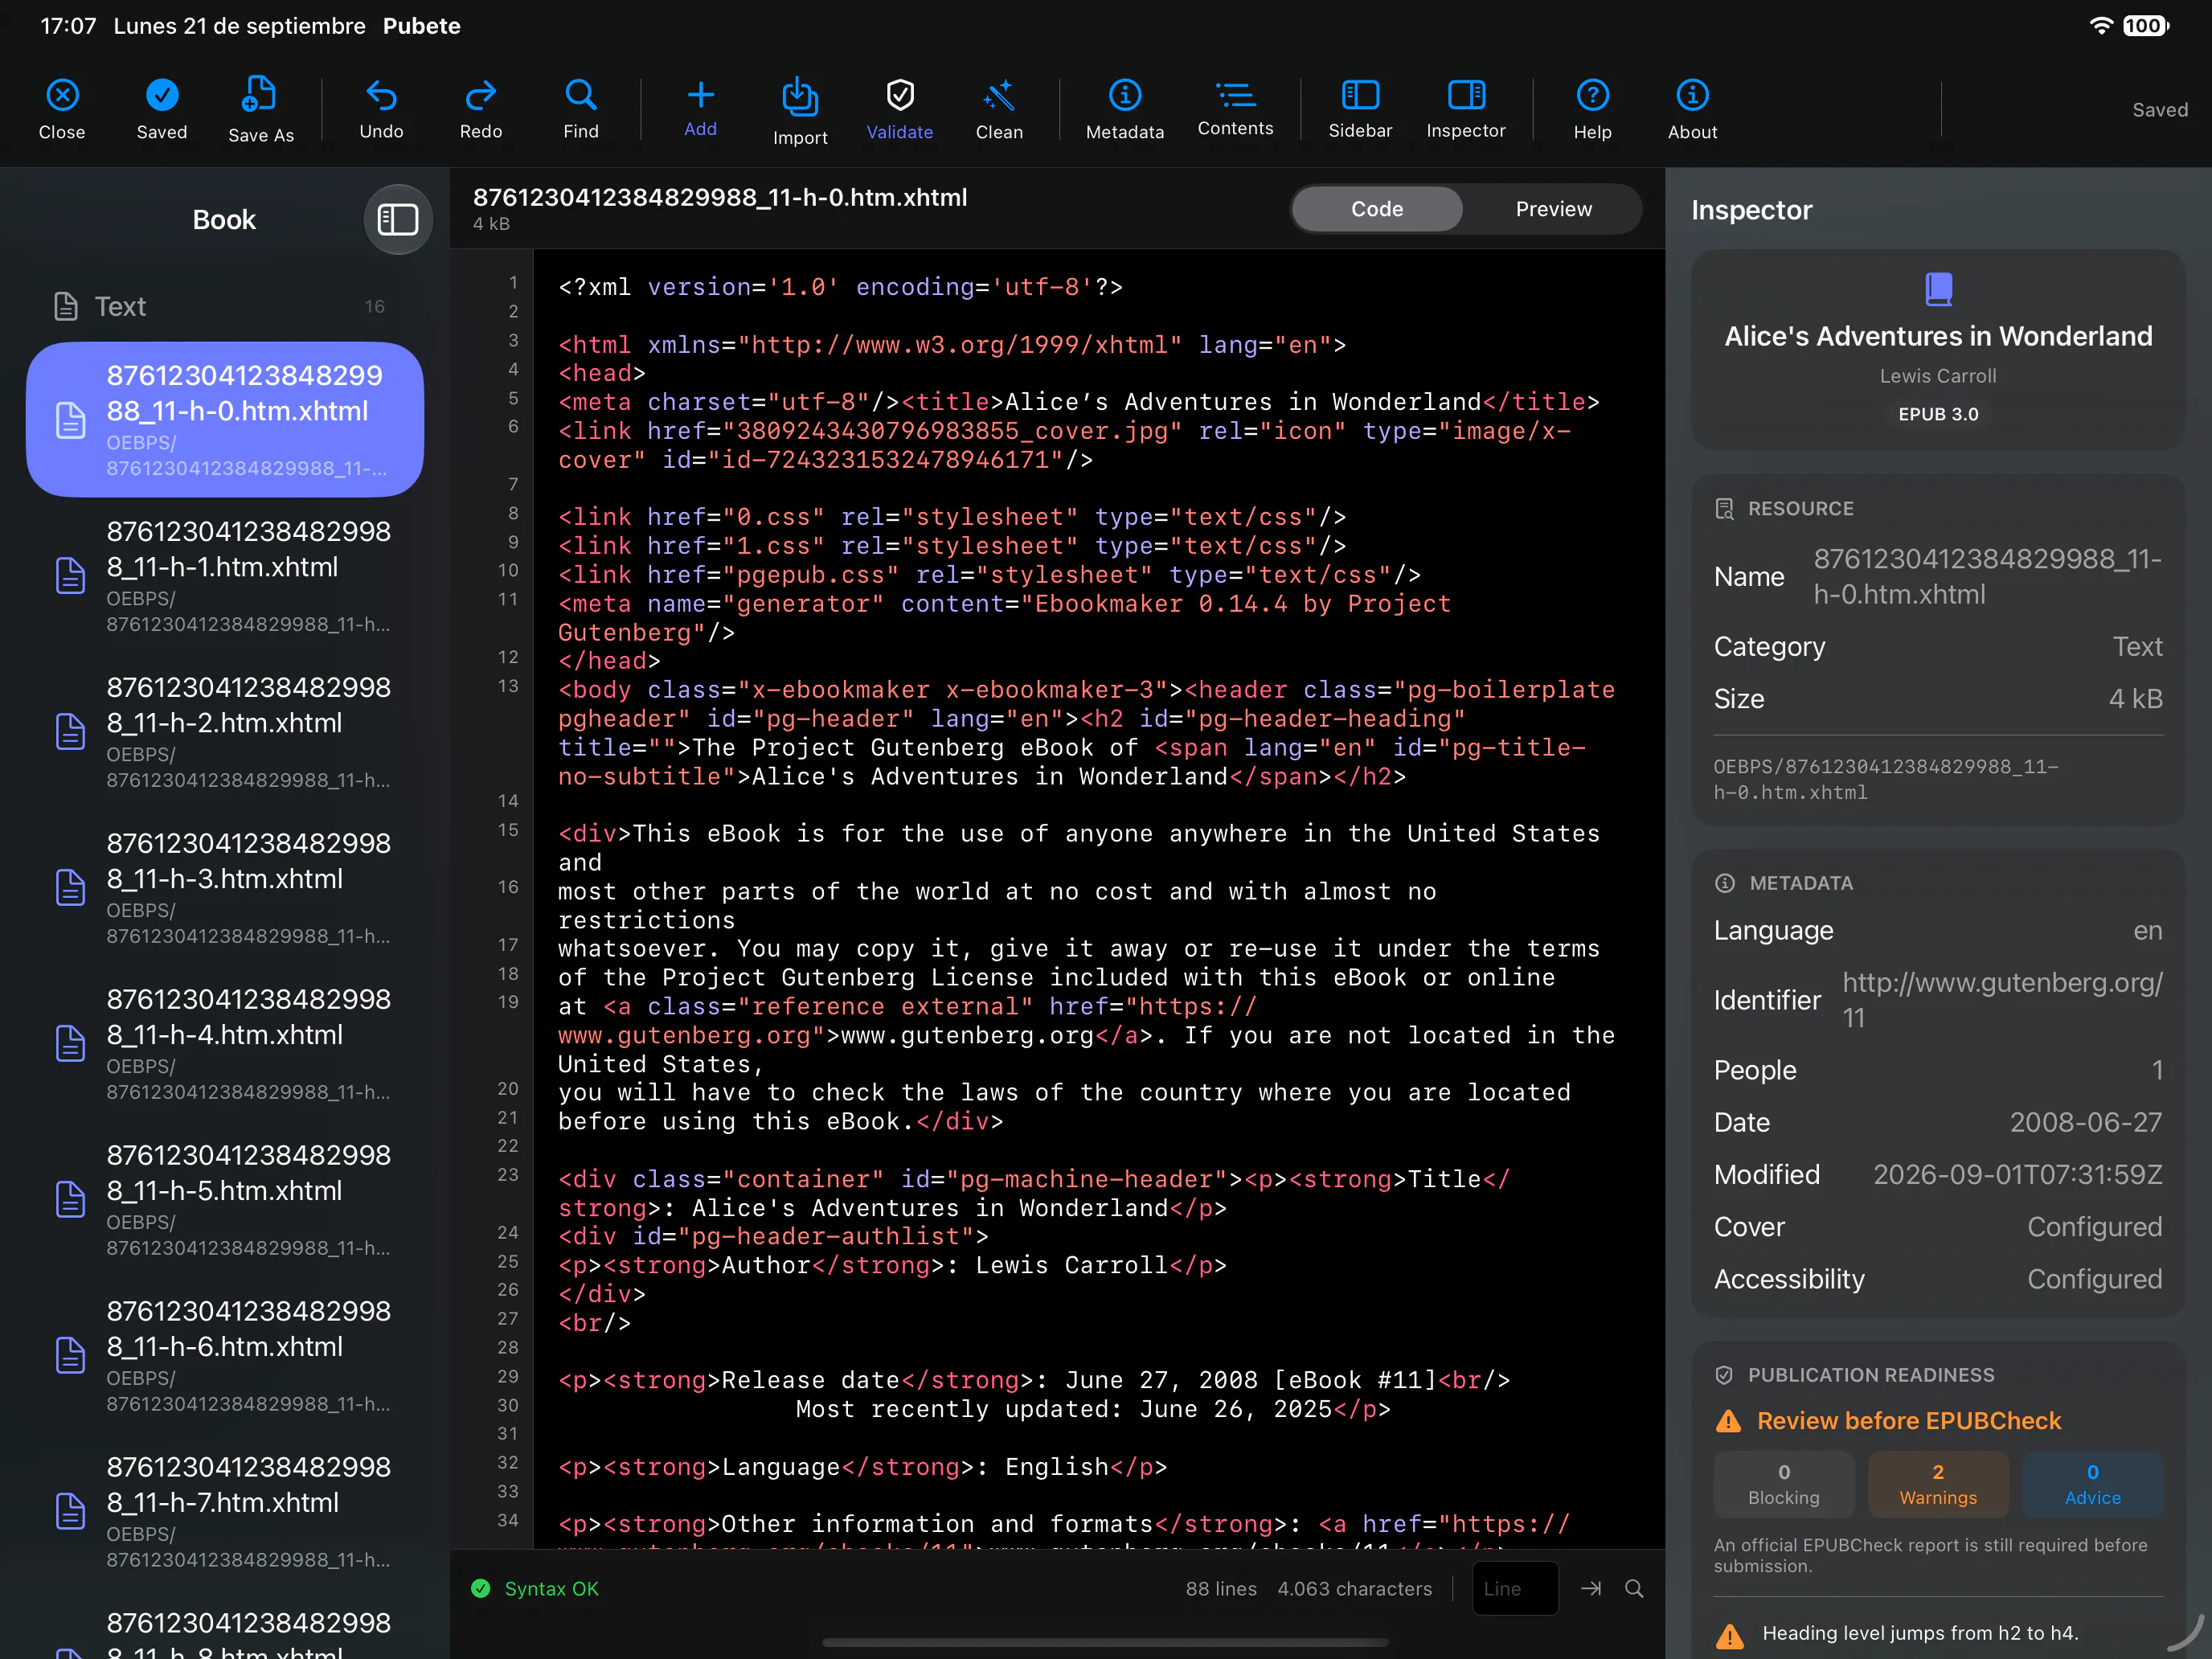2212x1659 pixels.
Task: Click the Review before EPUBCheck notice
Action: coord(1889,1420)
